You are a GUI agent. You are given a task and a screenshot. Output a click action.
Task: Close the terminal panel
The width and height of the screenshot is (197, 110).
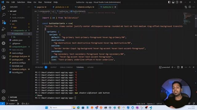coord(194,67)
